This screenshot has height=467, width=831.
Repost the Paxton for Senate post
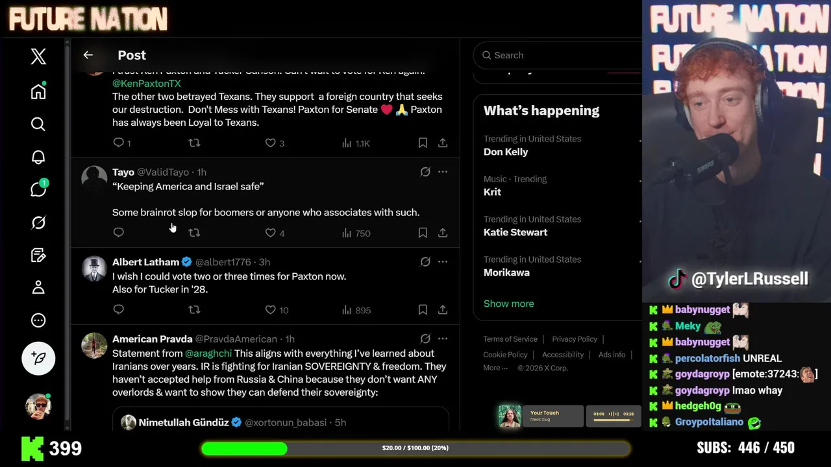(x=194, y=142)
